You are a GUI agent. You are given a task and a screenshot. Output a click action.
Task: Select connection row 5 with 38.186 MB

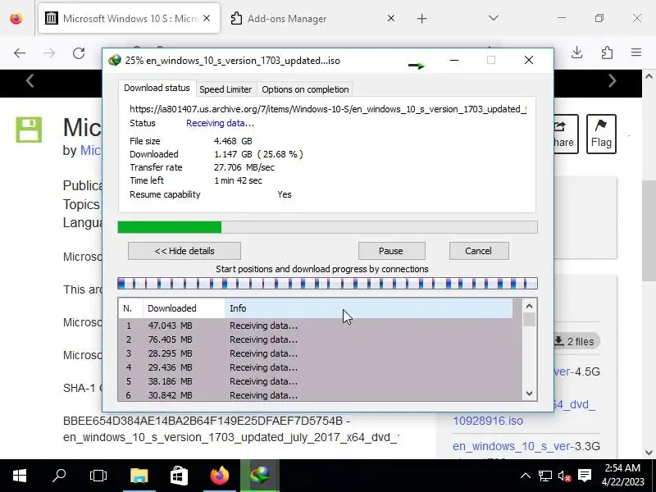click(320, 381)
